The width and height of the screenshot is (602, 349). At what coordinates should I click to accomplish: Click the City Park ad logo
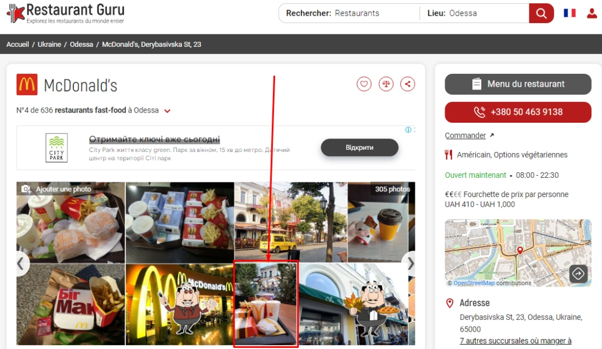tap(56, 147)
